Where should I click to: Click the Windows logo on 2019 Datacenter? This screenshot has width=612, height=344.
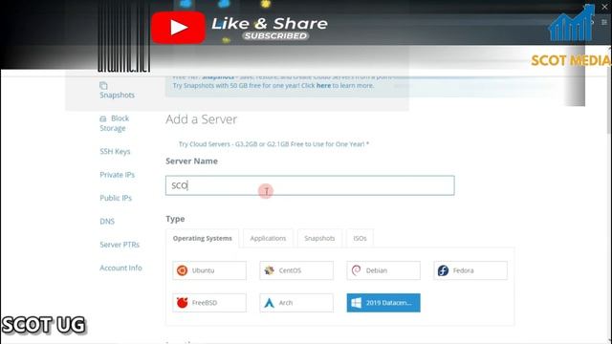356,303
